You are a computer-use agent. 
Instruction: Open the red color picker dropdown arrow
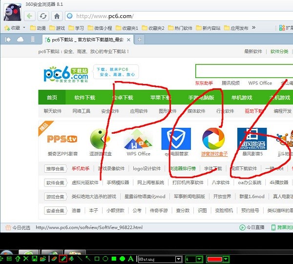tap(226, 259)
